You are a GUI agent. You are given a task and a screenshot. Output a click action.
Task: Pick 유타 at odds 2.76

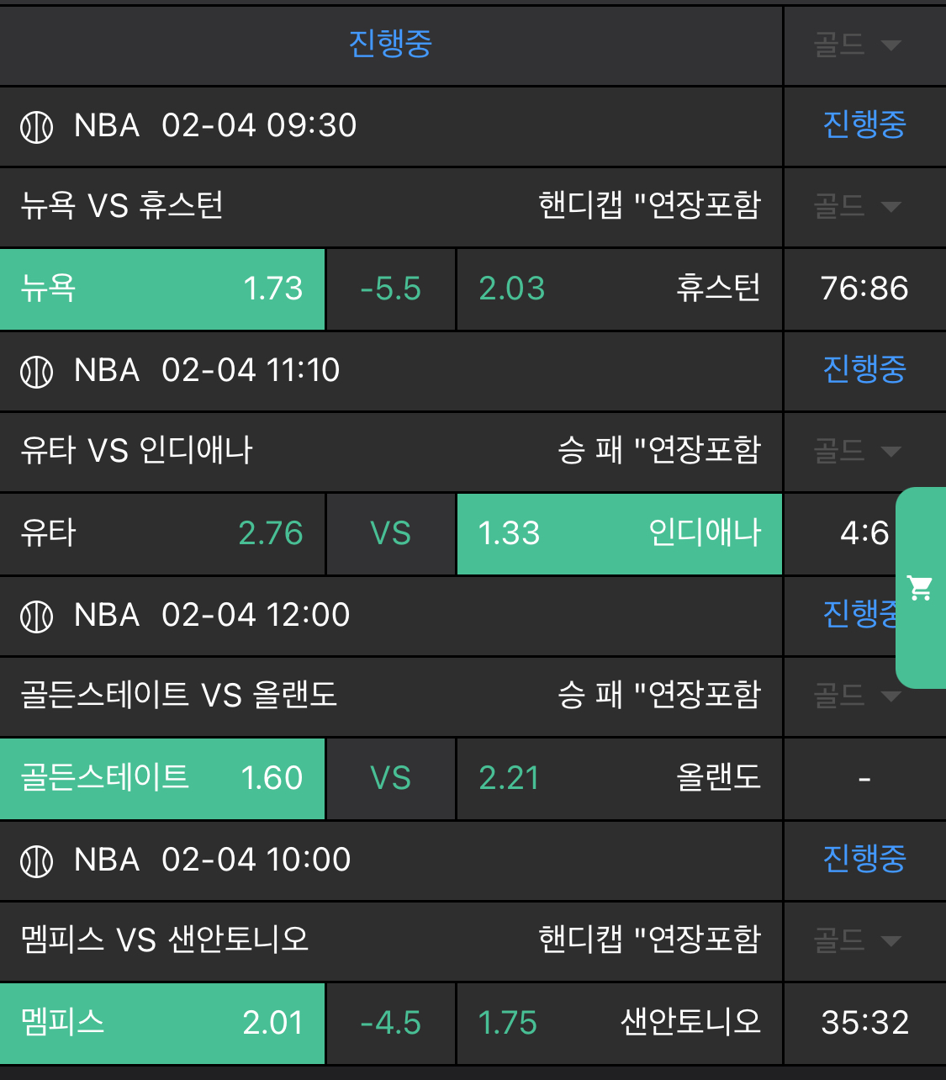pyautogui.click(x=162, y=533)
